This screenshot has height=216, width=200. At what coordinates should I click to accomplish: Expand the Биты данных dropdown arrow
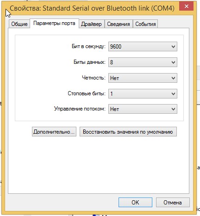173,62
